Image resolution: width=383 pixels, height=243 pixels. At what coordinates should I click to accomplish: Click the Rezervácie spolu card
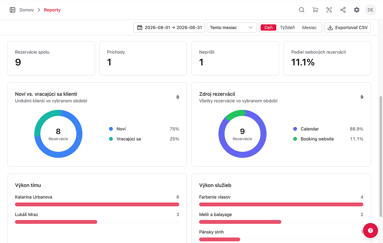tap(51, 58)
